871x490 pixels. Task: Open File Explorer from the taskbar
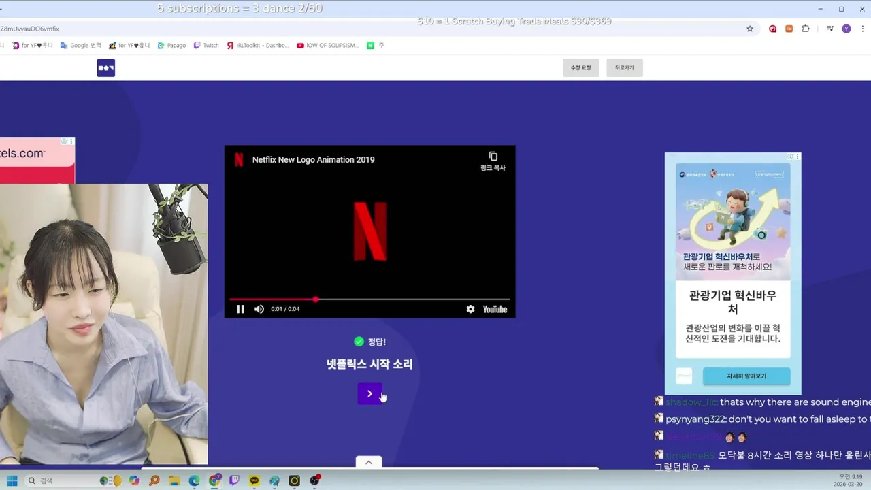[x=174, y=480]
